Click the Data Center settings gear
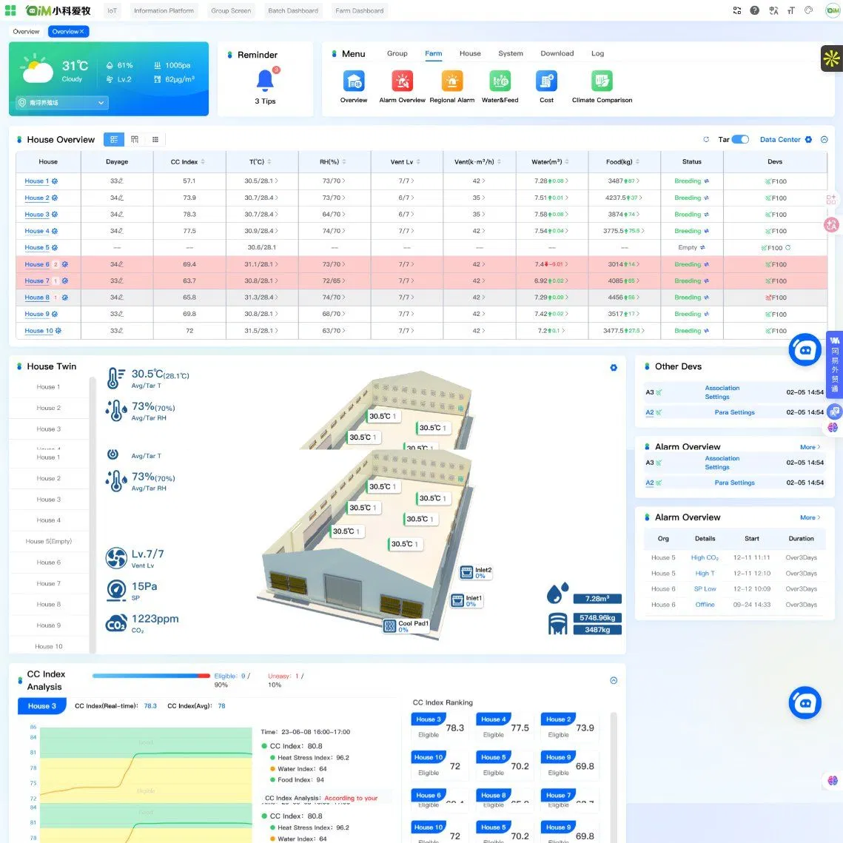 coord(808,139)
